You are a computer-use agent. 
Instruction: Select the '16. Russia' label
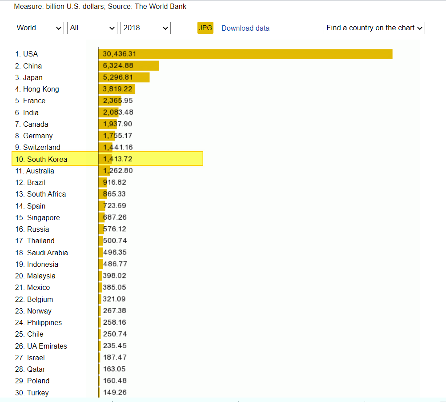click(x=32, y=229)
